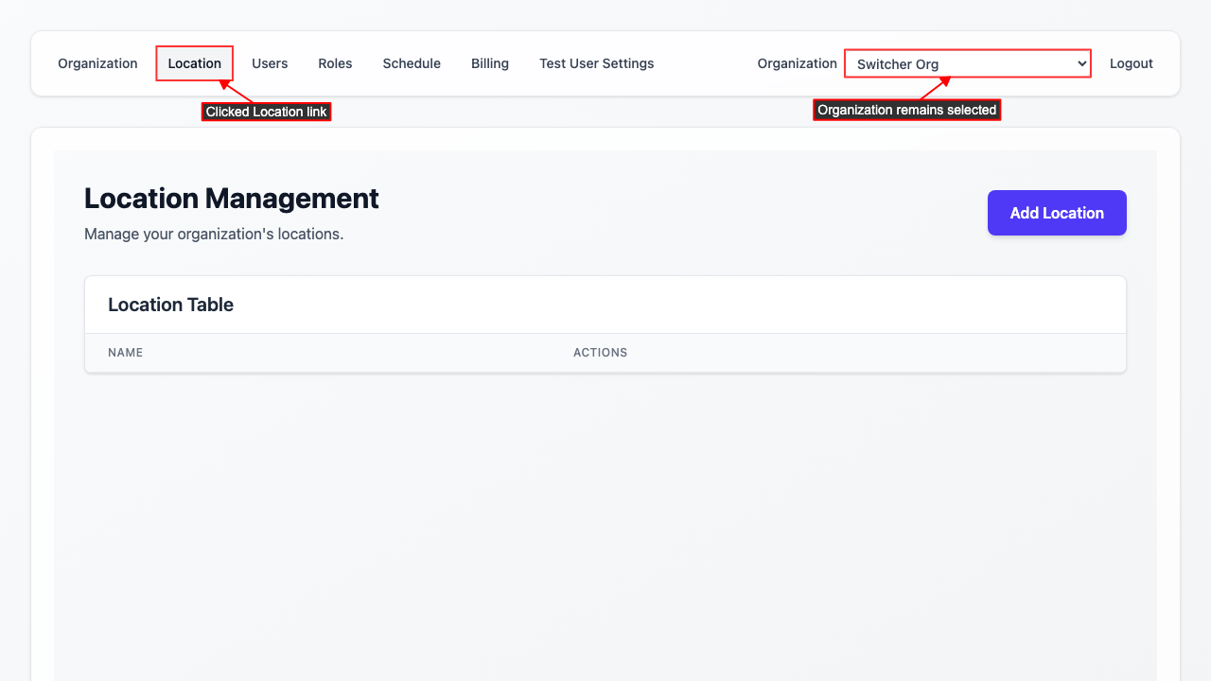Log out using the Logout link
Screen dimensions: 1211x681
tap(1131, 63)
